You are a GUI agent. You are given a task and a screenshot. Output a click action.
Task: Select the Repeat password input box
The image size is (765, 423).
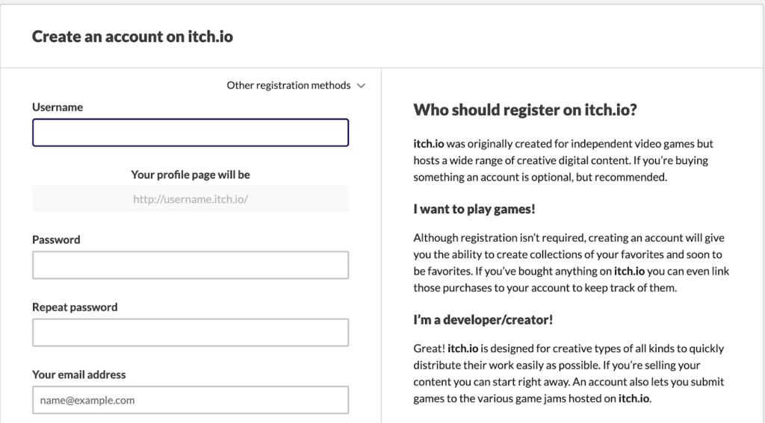191,332
